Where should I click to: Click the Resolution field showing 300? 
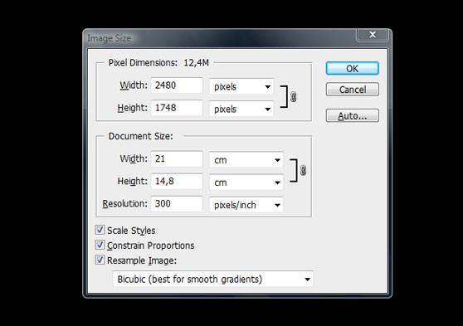point(177,204)
